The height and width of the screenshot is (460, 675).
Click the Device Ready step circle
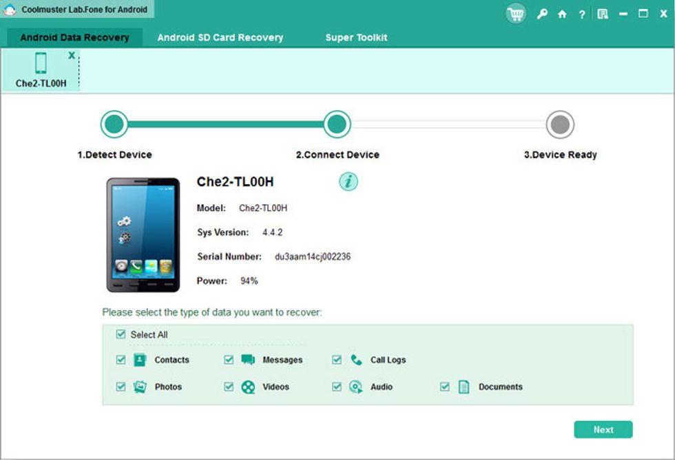pos(560,124)
